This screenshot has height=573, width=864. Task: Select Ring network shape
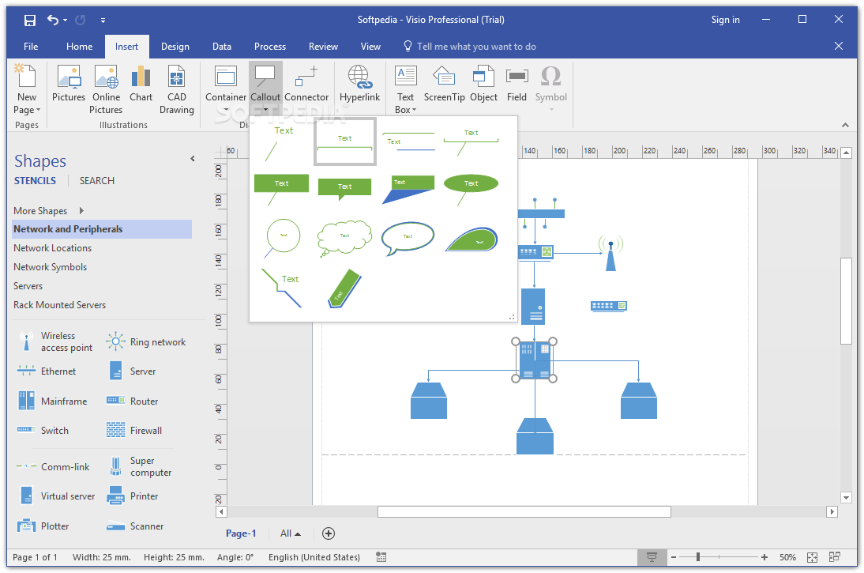[146, 342]
